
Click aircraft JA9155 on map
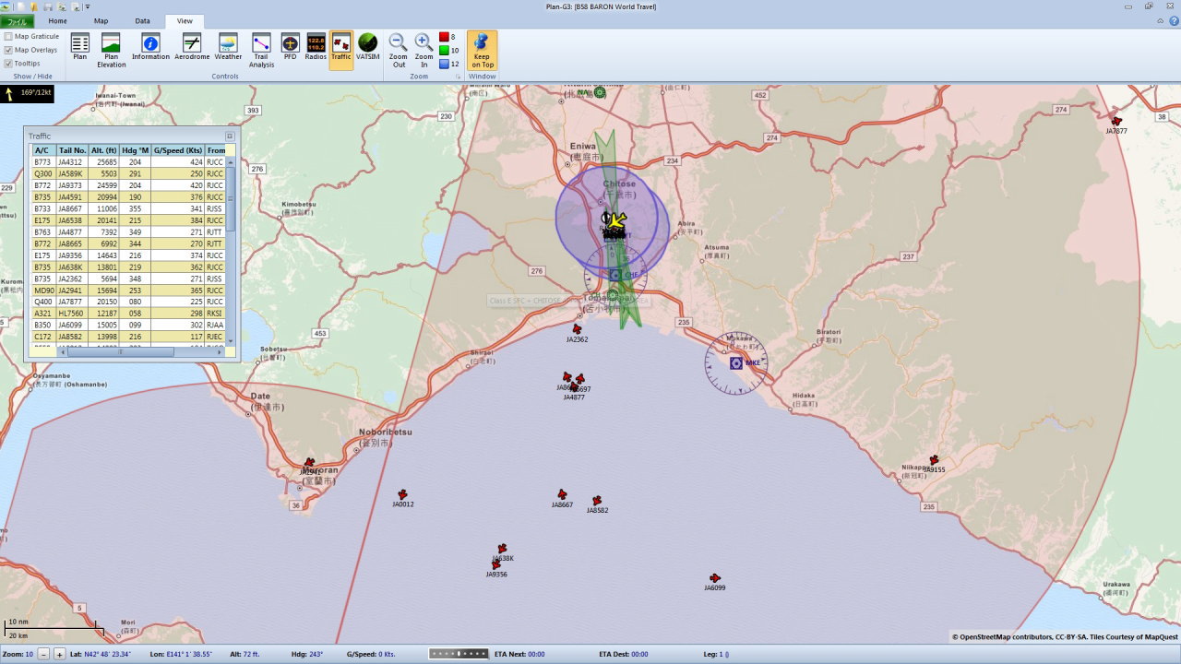[x=934, y=460]
